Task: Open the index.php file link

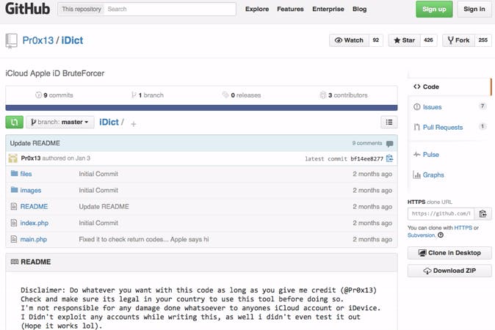Action: click(x=35, y=223)
